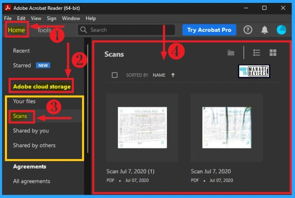Click the NEW badge beside Starred
Viewport: 295px width, 198px height.
(x=43, y=65)
